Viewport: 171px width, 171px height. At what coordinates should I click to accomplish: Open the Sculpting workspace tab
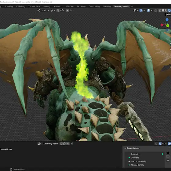9,6
